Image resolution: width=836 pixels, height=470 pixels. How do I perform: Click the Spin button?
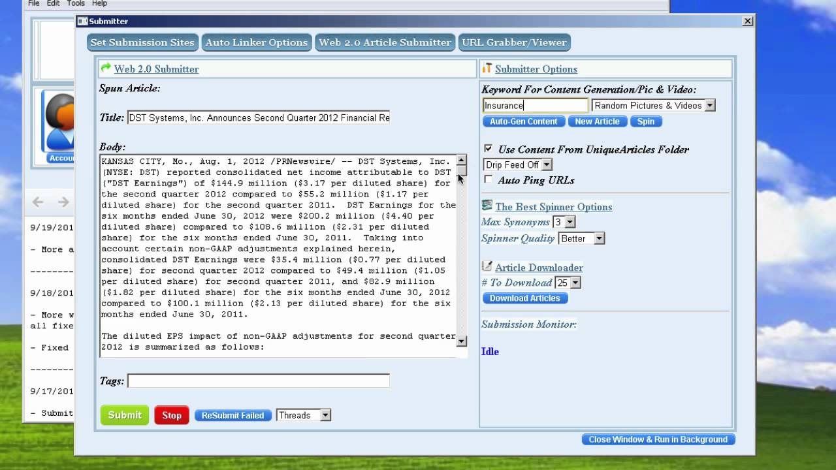646,121
